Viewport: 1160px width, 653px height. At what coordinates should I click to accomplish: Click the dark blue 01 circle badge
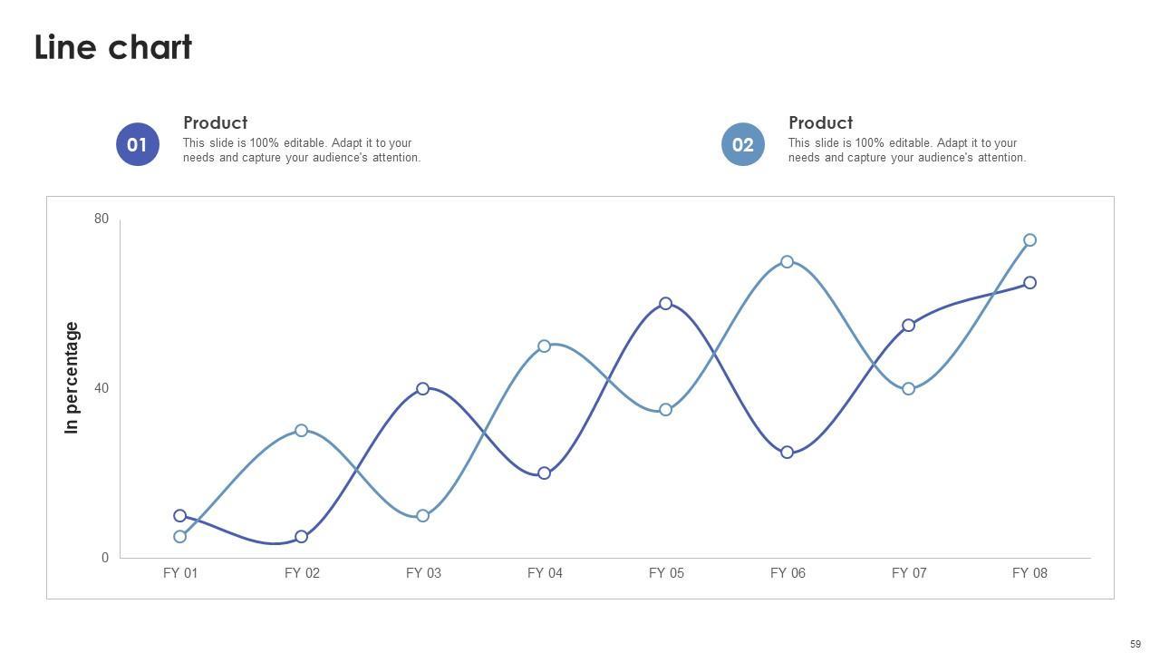pyautogui.click(x=137, y=145)
